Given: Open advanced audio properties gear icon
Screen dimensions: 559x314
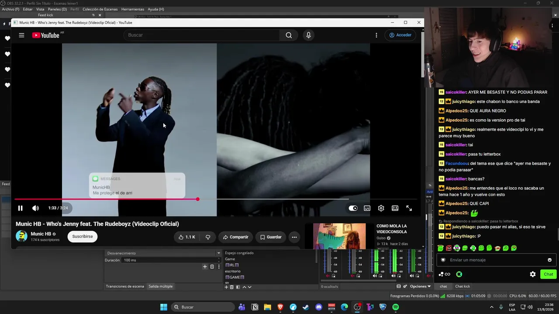Looking at the screenshot, I should [405, 287].
